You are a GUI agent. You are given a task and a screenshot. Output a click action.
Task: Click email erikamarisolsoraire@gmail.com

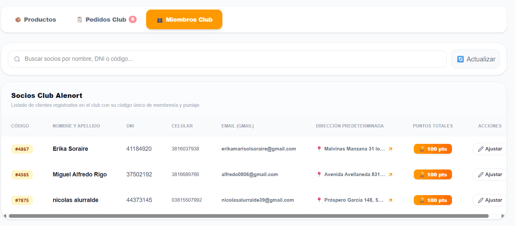(x=259, y=149)
